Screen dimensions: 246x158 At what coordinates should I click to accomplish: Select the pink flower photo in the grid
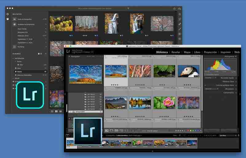(164, 103)
